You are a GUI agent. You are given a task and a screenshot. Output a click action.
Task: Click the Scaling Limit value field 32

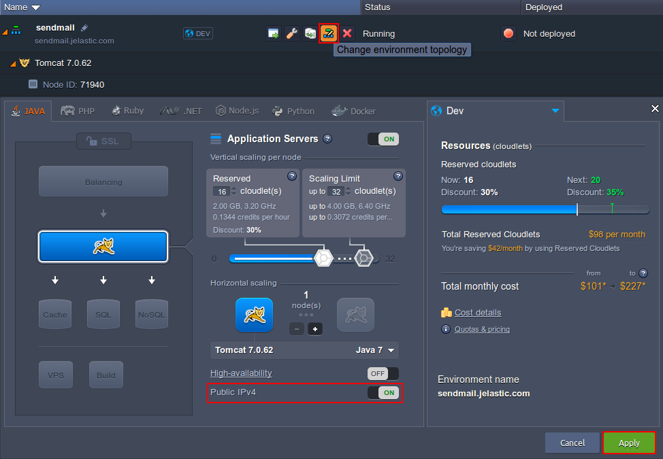click(x=336, y=192)
